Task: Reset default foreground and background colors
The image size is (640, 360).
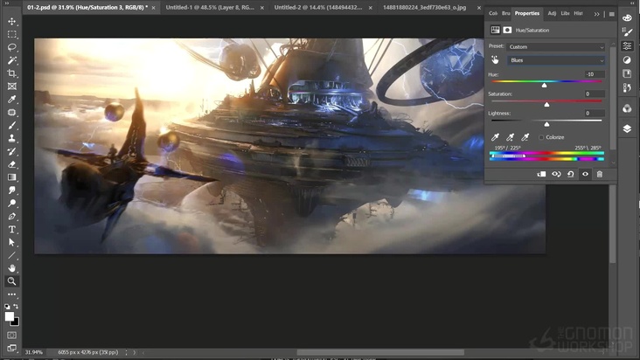Action: pos(7,306)
